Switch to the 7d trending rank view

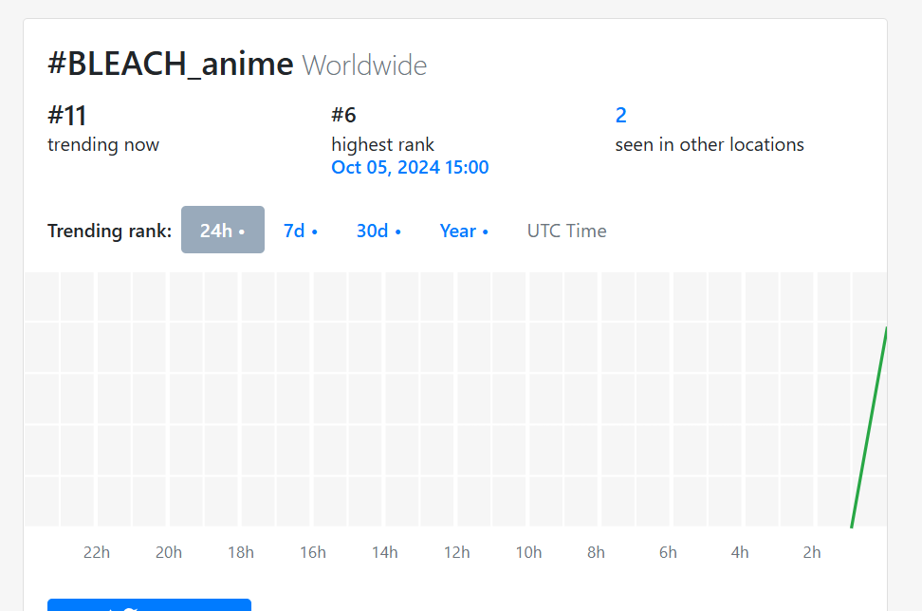(x=301, y=231)
